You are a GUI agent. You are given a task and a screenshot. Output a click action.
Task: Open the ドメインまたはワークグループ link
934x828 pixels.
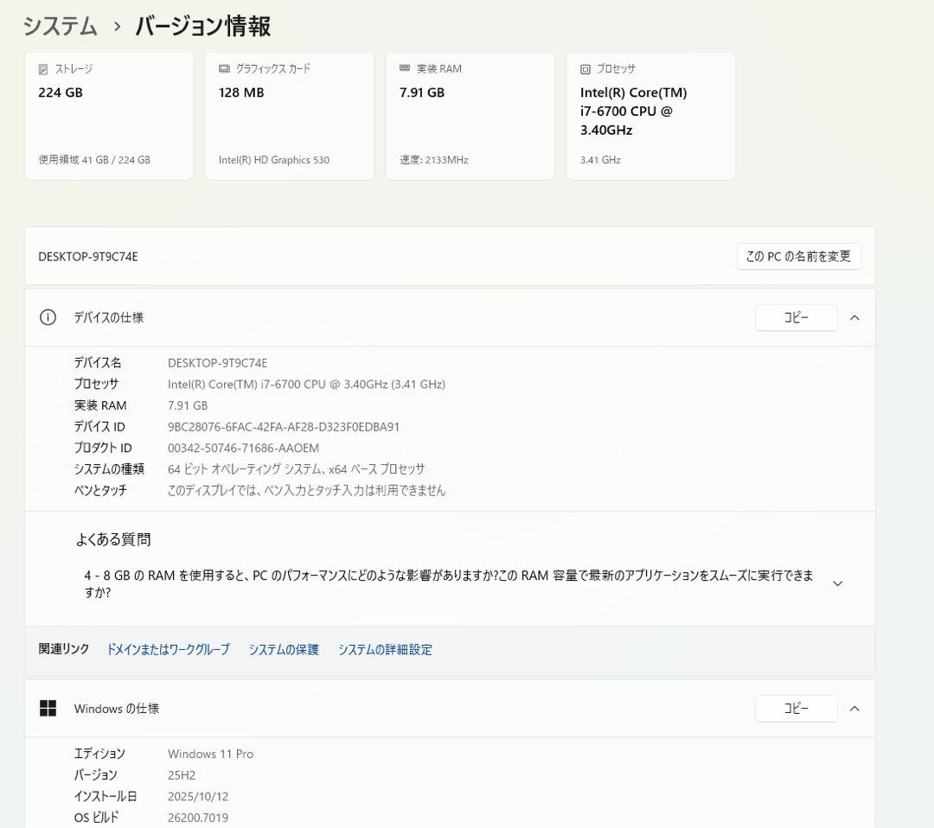click(169, 649)
